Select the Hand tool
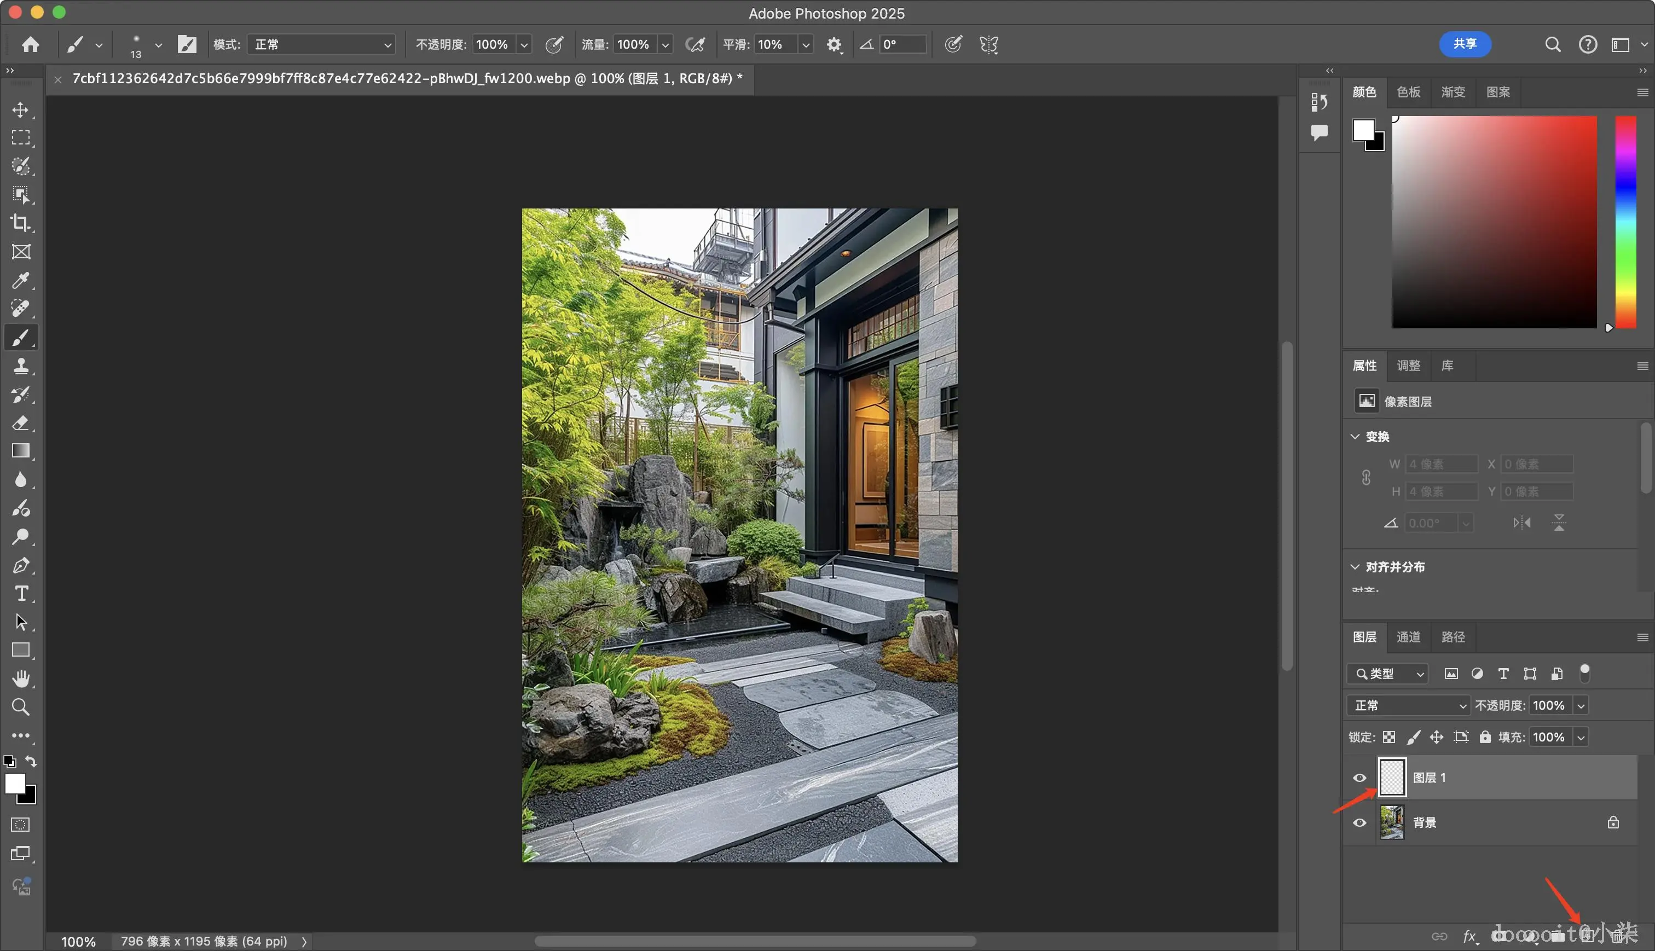Screen dimensions: 1655x951 [x=20, y=679]
